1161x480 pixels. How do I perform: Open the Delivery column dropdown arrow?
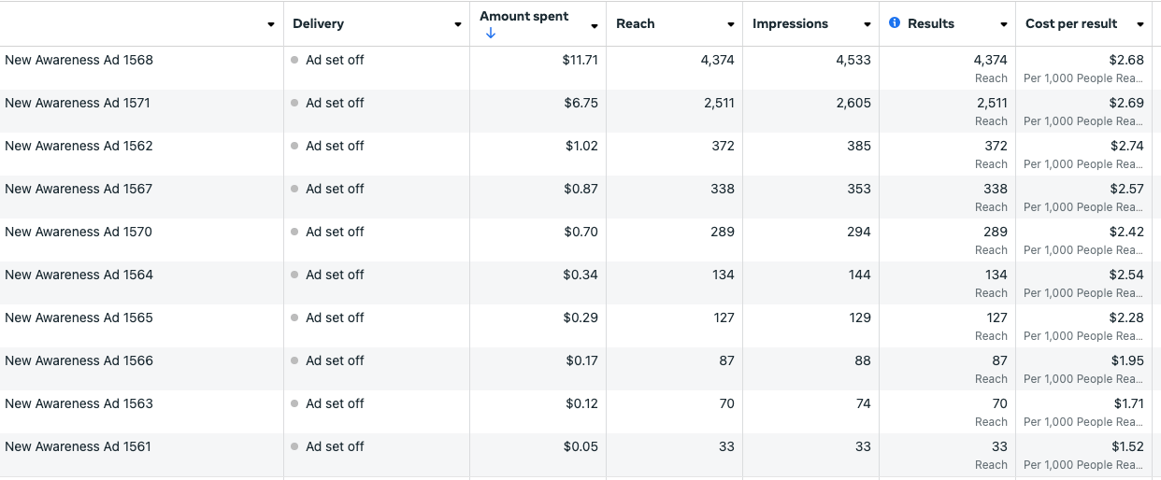[x=458, y=24]
